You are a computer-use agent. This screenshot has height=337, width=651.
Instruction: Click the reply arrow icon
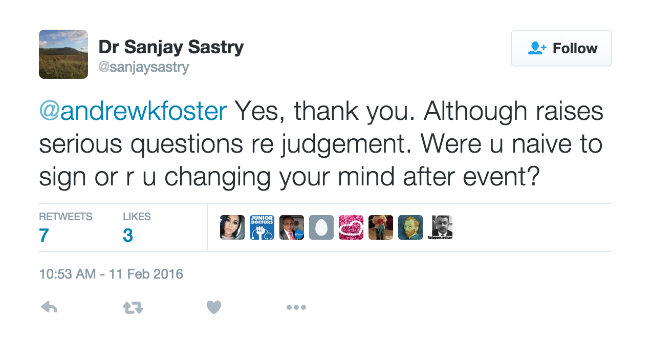(x=49, y=307)
